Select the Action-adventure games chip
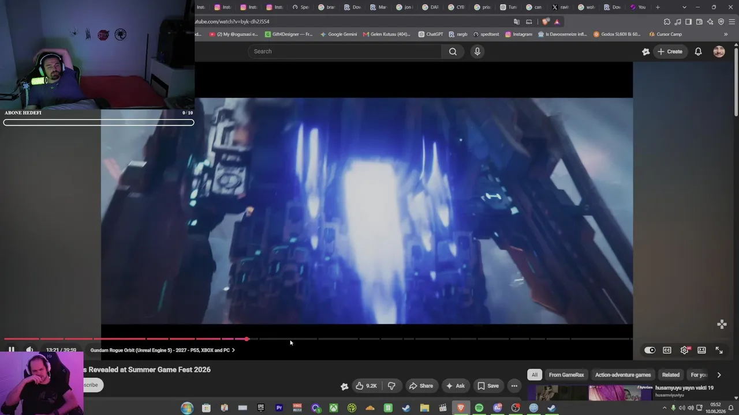 (623, 375)
